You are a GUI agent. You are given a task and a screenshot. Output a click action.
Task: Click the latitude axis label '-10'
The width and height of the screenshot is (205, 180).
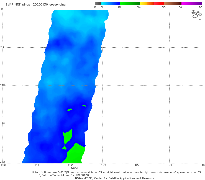pyautogui.click(x=2, y=84)
